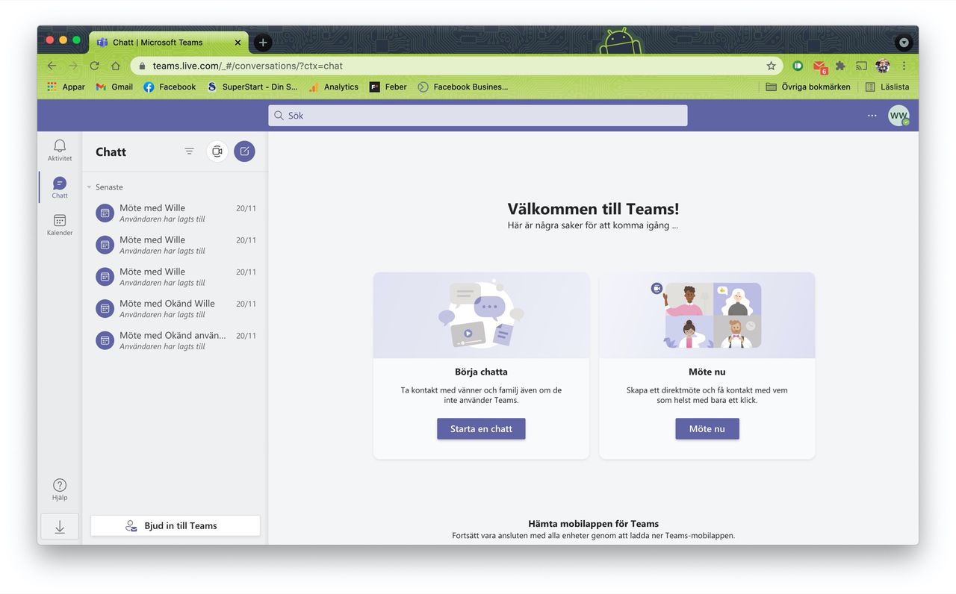Open the mail extension with 6 badge
The image size is (956, 594).
click(819, 66)
